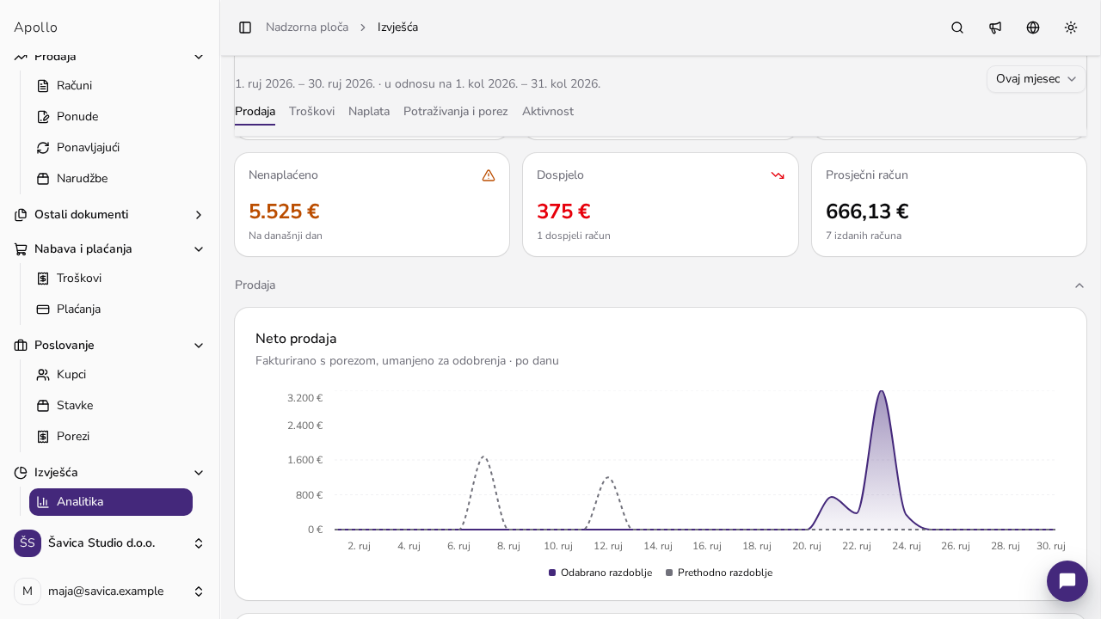Open Računi in the sidebar
This screenshot has width=1101, height=619.
pyautogui.click(x=111, y=86)
